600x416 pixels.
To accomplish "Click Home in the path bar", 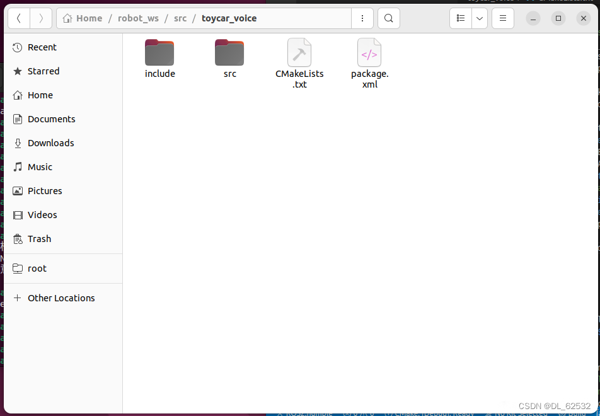I will click(83, 18).
